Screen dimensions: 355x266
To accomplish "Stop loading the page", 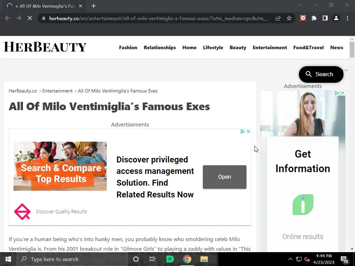I will pos(30,18).
